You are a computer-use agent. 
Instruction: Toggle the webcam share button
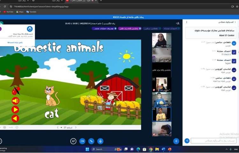pyautogui.click(x=82, y=141)
